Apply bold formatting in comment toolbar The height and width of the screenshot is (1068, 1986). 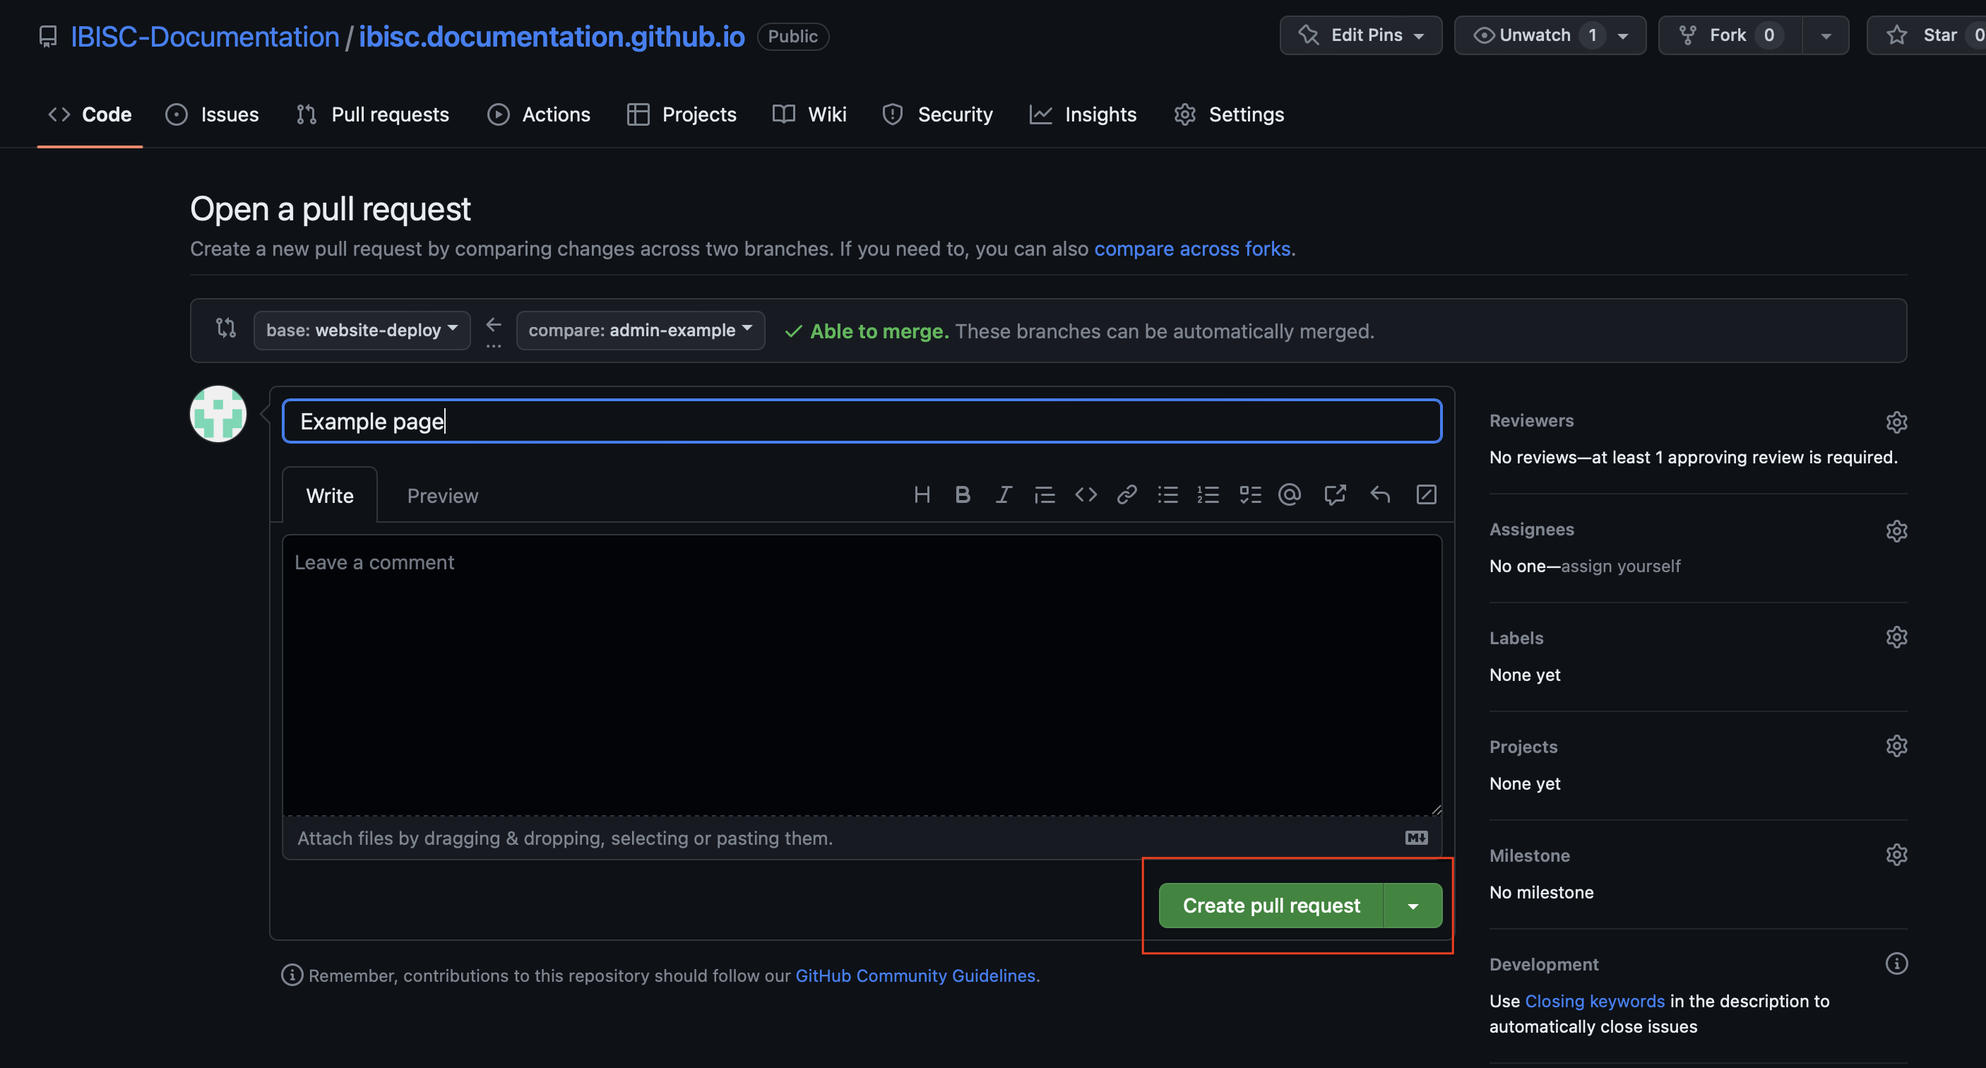[x=962, y=494]
